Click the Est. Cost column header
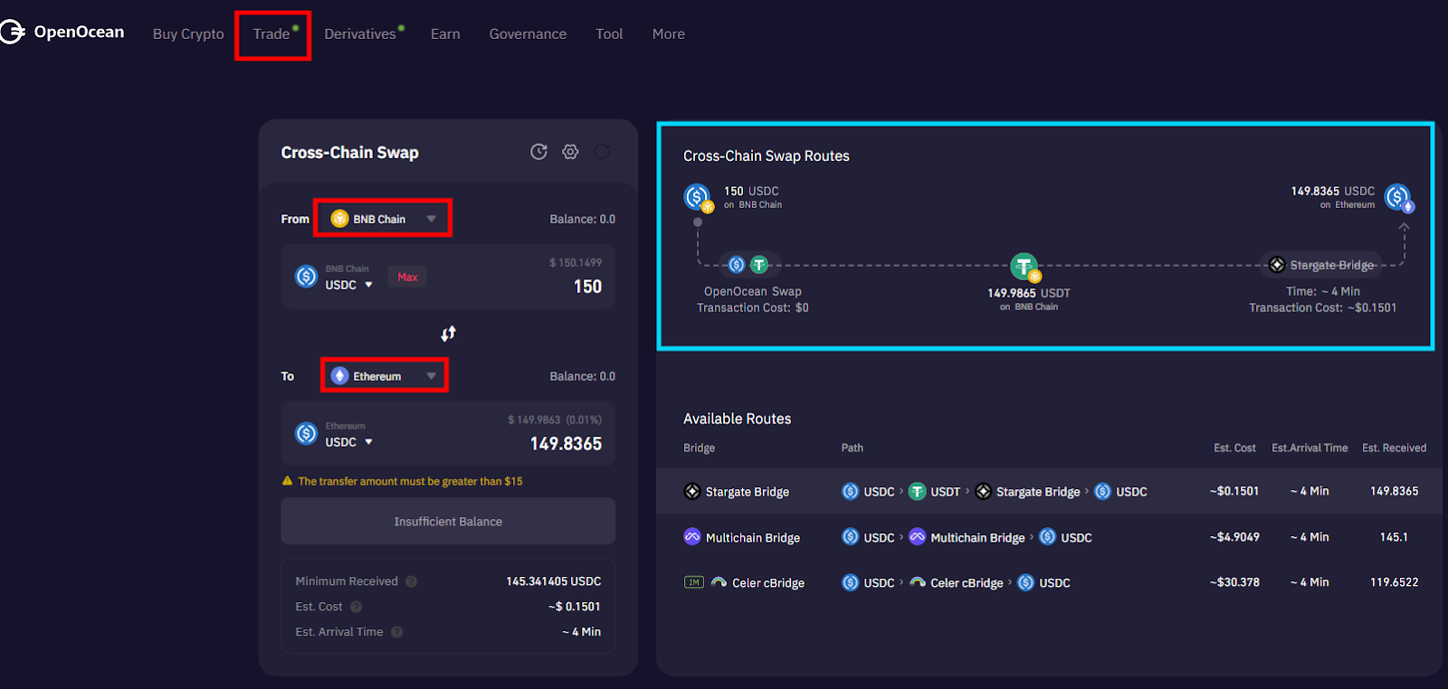The height and width of the screenshot is (689, 1448). 1234,448
